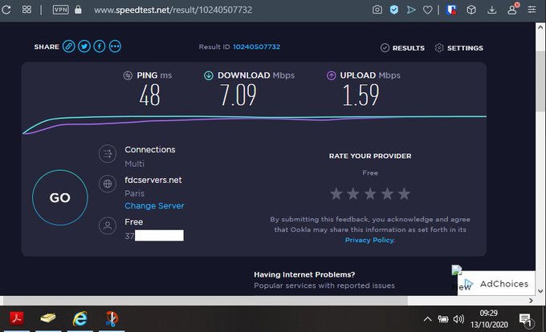The image size is (546, 332).
Task: Open the downloads arrow icon
Action: tap(491, 10)
